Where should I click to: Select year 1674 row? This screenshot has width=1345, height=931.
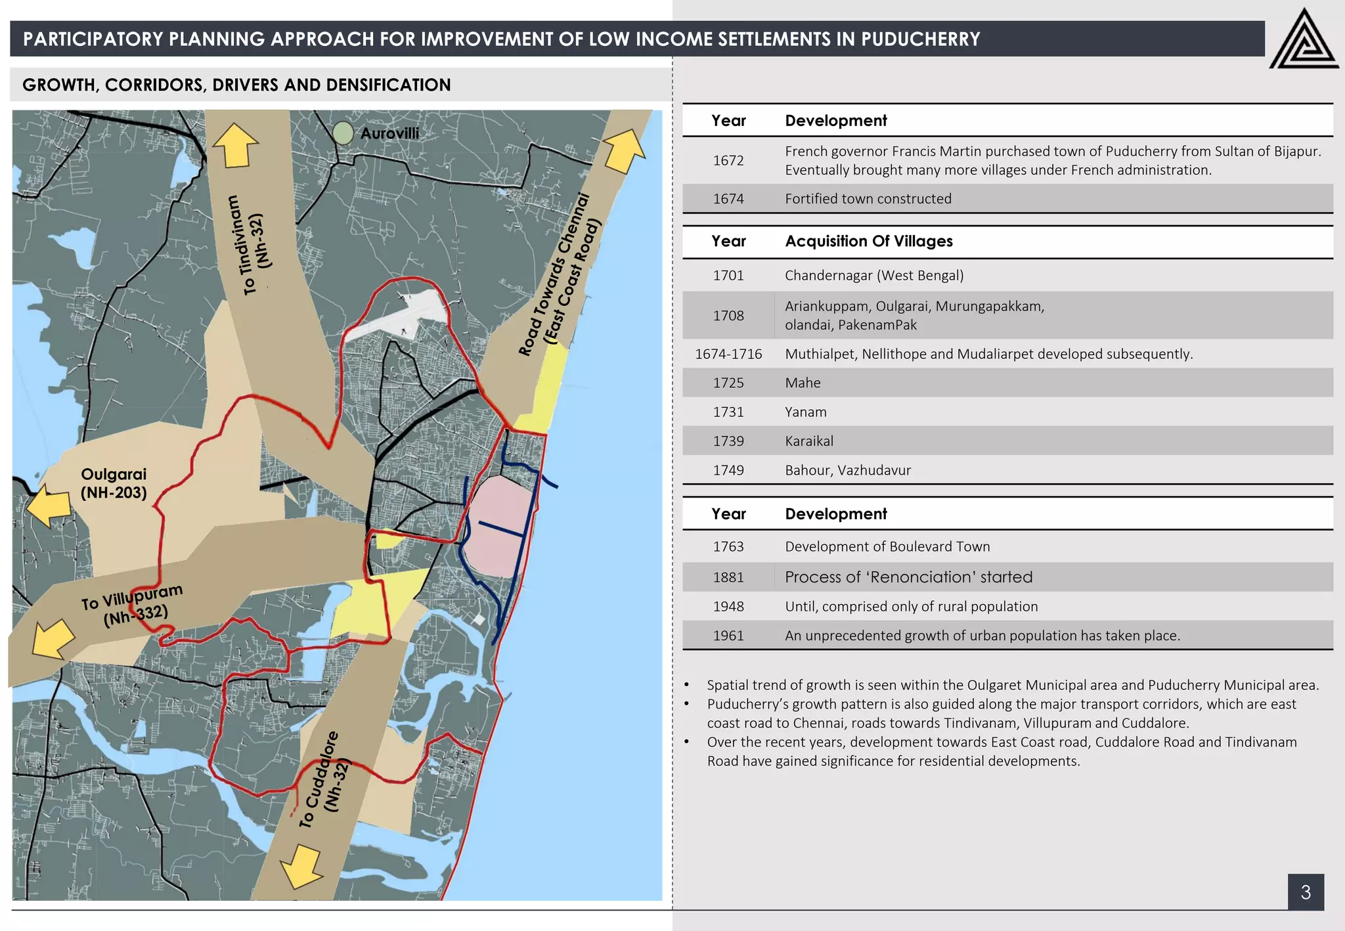(1007, 199)
